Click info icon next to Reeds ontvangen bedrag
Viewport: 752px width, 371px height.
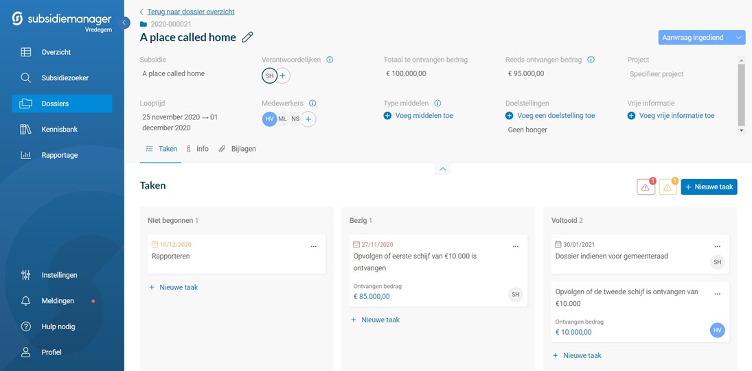tap(591, 60)
